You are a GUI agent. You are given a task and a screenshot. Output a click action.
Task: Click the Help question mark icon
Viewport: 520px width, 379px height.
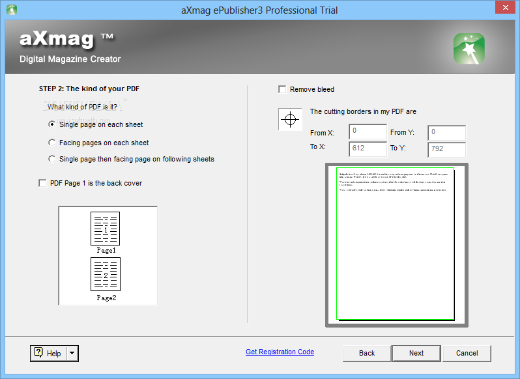pos(38,352)
